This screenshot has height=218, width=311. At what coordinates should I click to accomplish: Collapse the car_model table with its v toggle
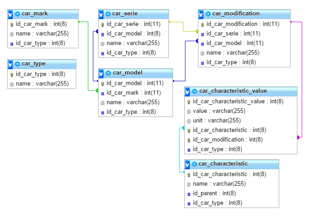[x=101, y=74]
